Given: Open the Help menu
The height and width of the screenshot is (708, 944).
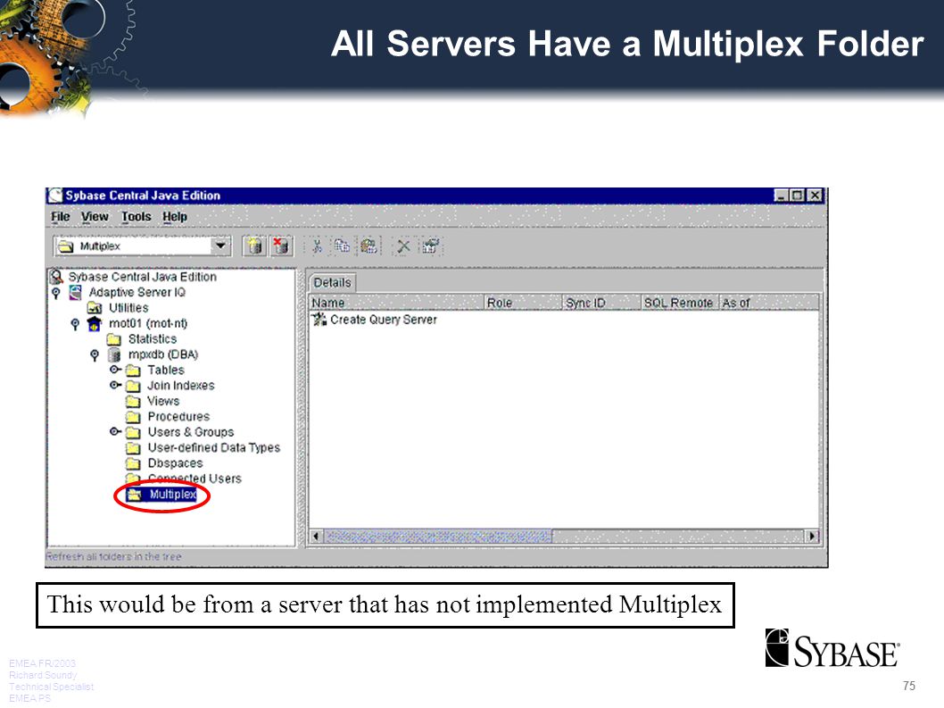Looking at the screenshot, I should click(x=175, y=217).
